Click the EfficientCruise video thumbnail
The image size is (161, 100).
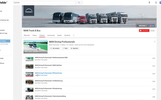(29, 74)
